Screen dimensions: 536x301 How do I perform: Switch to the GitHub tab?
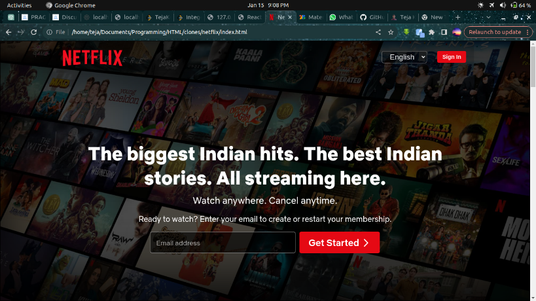372,17
